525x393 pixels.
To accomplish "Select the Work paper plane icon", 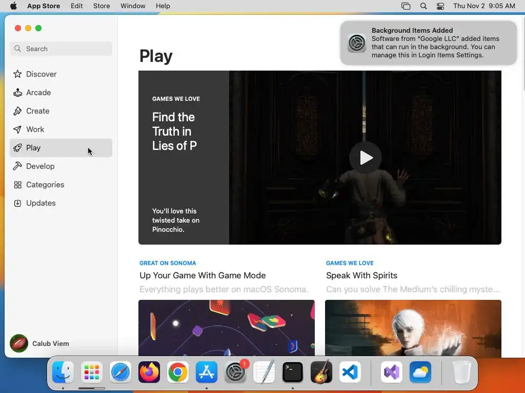I will [17, 129].
